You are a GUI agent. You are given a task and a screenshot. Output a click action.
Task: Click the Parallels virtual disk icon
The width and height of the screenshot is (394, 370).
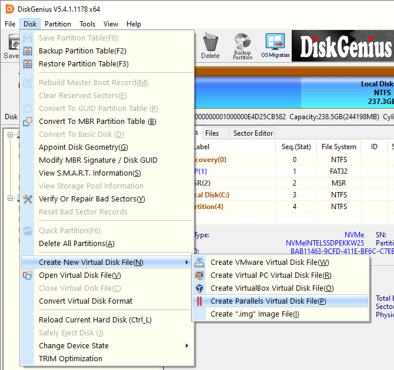pyautogui.click(x=199, y=301)
